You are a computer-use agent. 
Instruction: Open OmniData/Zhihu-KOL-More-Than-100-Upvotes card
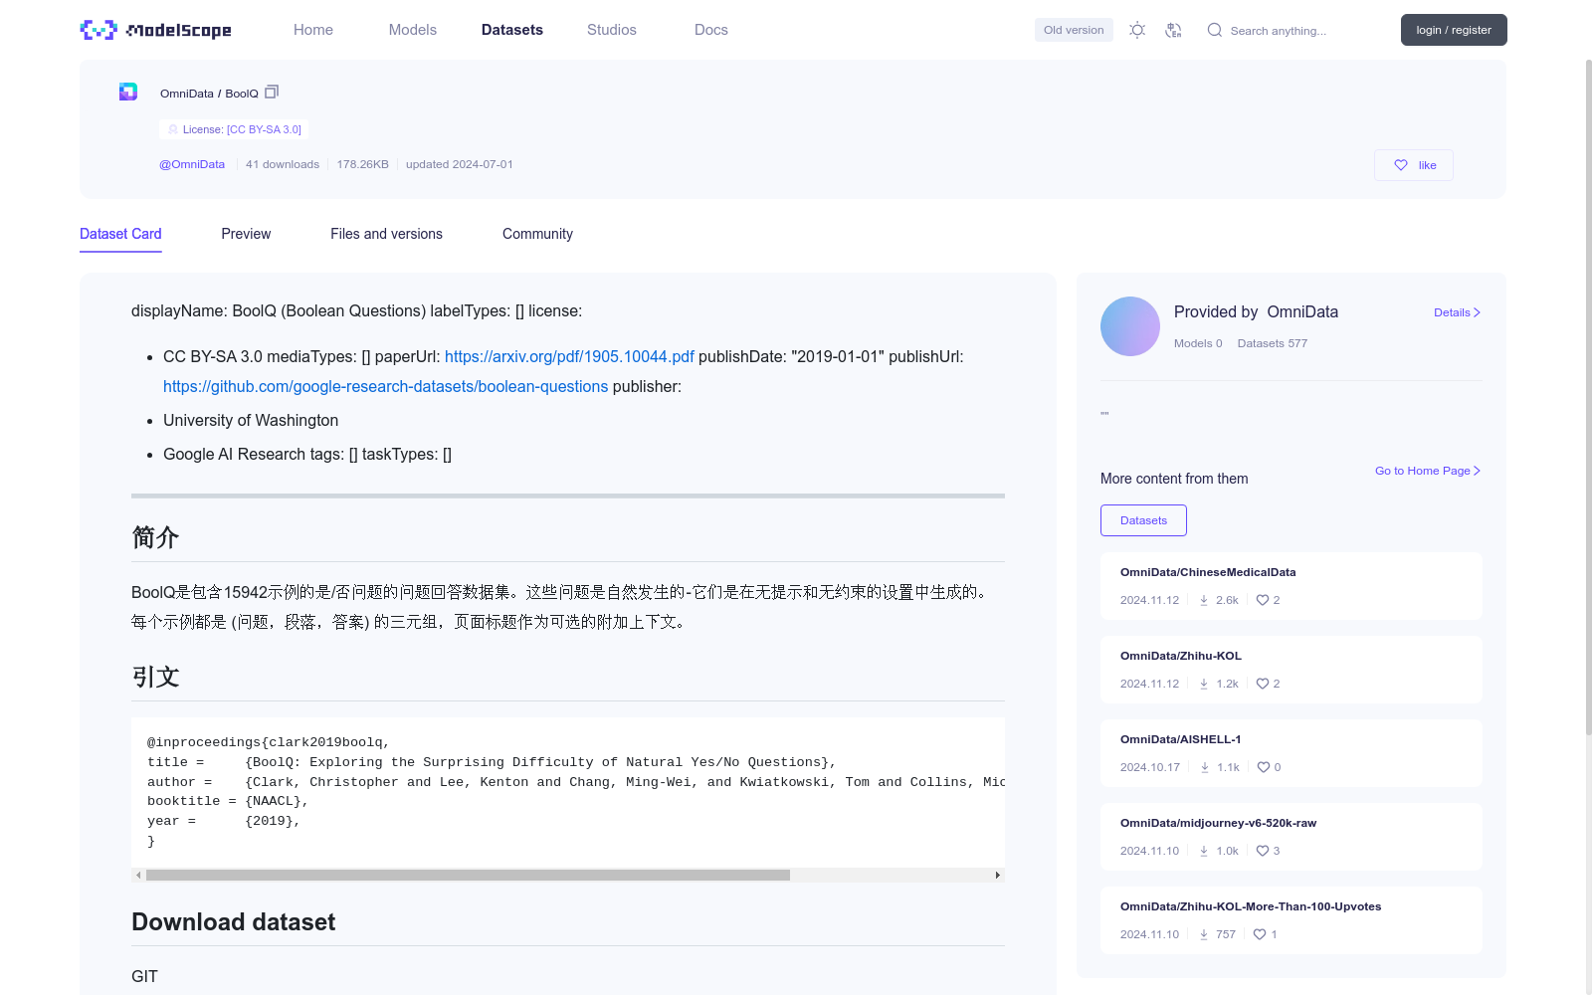click(1292, 920)
